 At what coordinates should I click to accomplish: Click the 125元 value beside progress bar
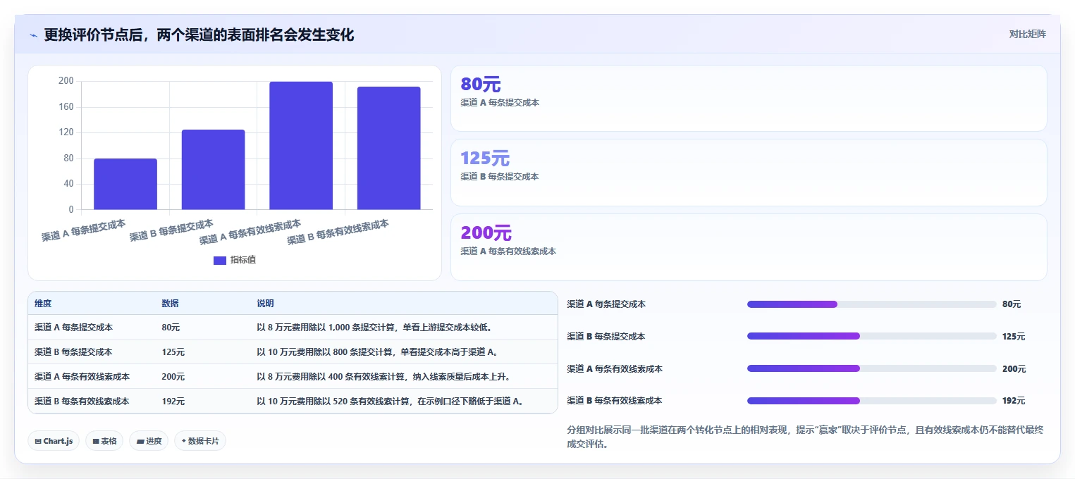tap(1014, 337)
